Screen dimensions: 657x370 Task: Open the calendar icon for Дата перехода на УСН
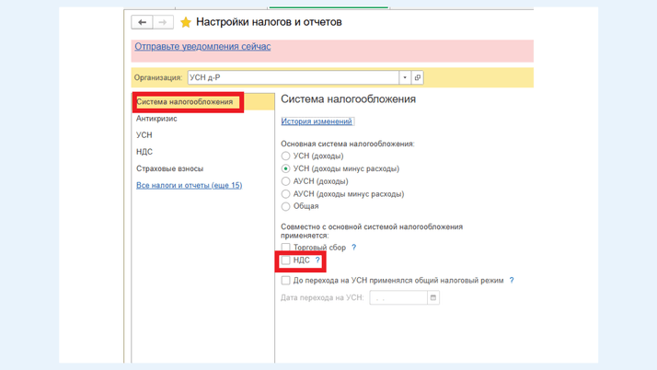433,297
